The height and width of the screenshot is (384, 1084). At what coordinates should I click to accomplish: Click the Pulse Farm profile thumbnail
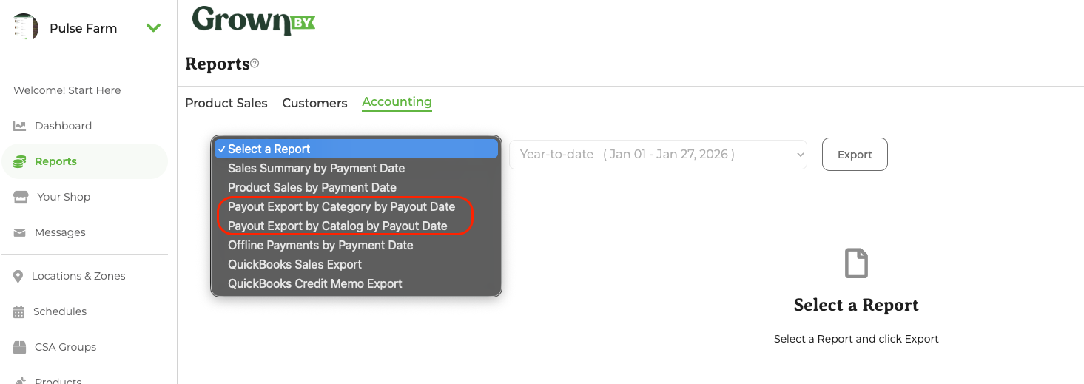click(26, 28)
